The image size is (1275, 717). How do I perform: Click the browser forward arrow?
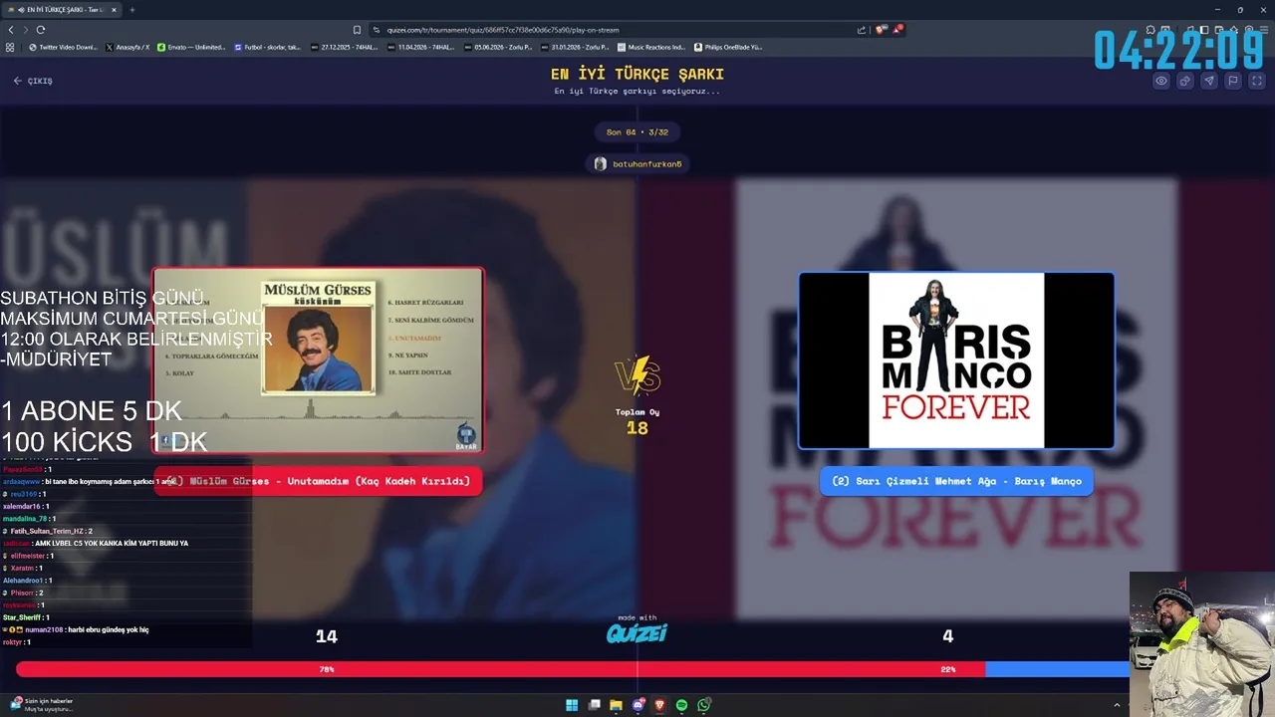[26, 30]
